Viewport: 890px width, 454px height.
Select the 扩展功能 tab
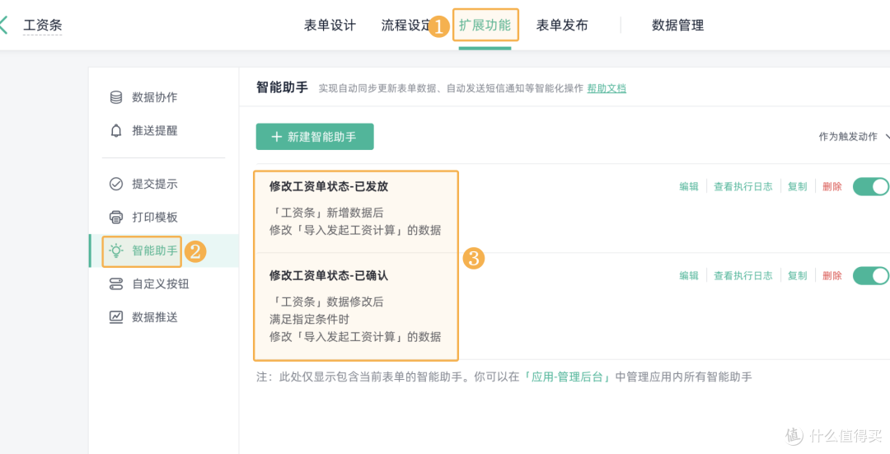pyautogui.click(x=485, y=25)
